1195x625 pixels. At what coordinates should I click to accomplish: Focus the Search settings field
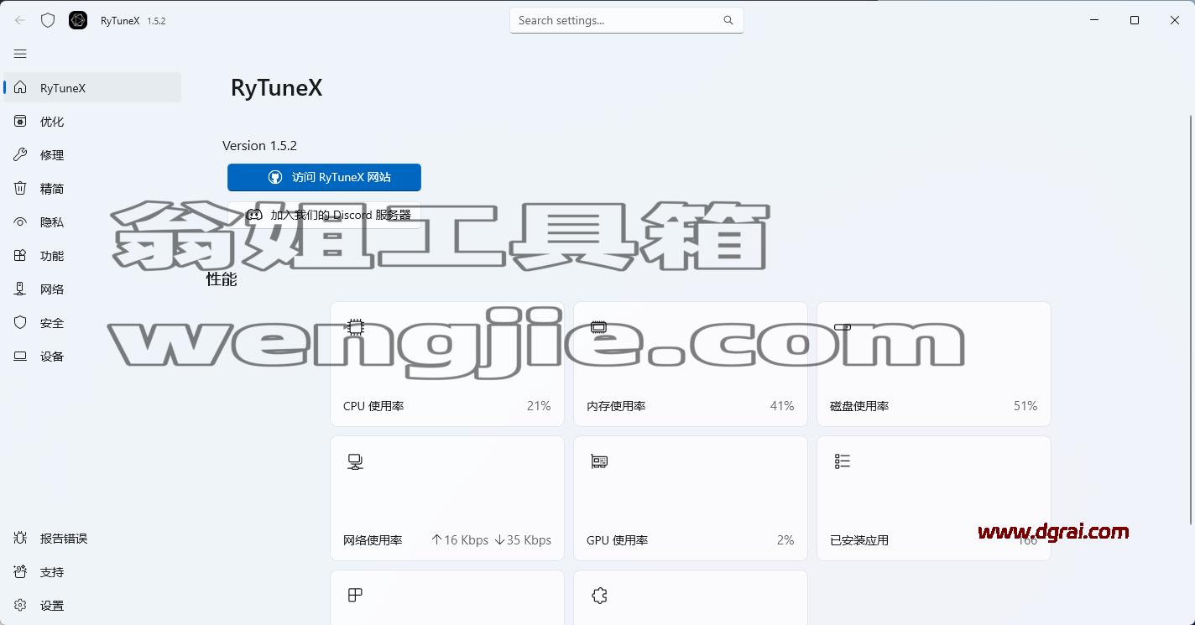(626, 20)
